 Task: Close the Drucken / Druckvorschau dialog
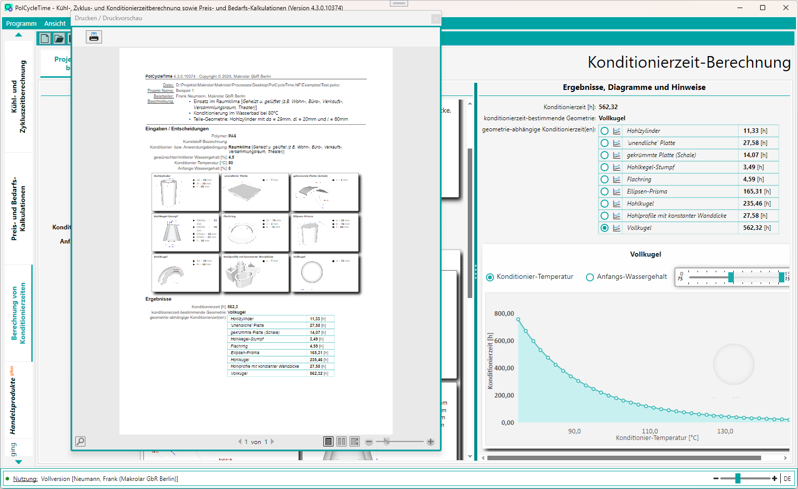[435, 19]
